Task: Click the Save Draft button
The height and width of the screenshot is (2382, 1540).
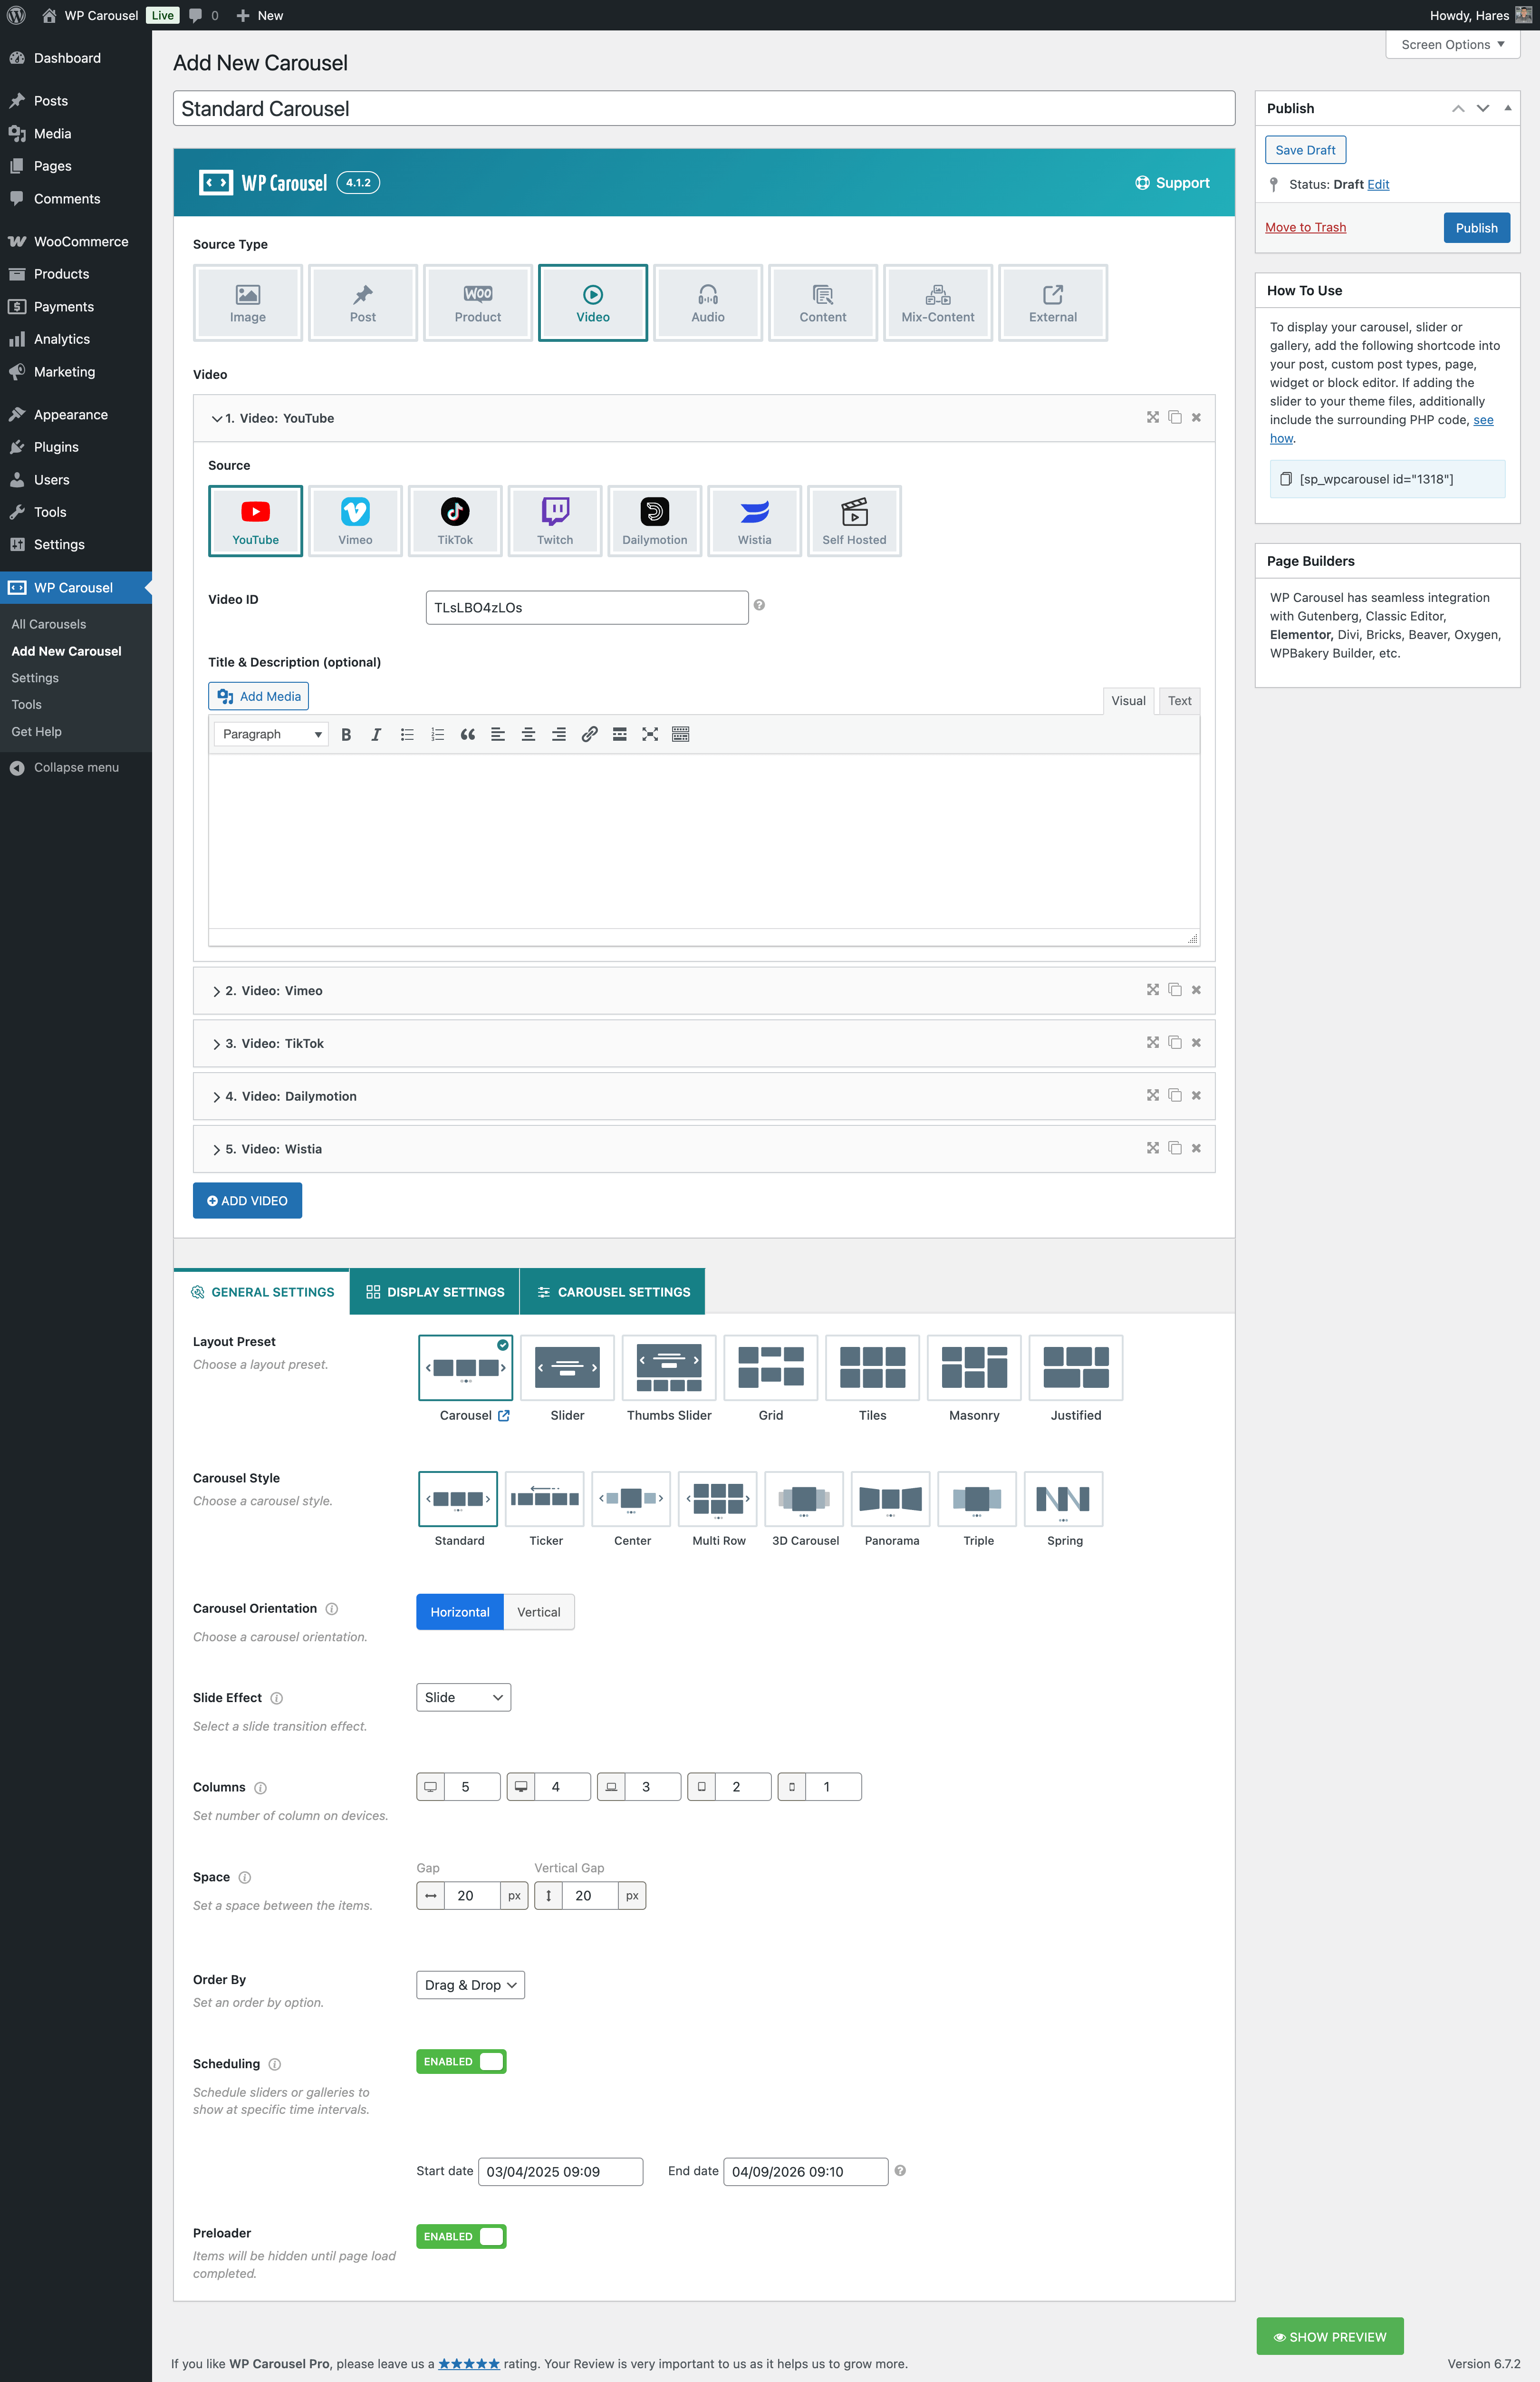Action: (x=1305, y=150)
